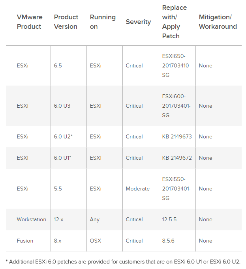The height and width of the screenshot is (269, 246).
Task: Click the Replace with/Apply Patch header
Action: pos(175,22)
